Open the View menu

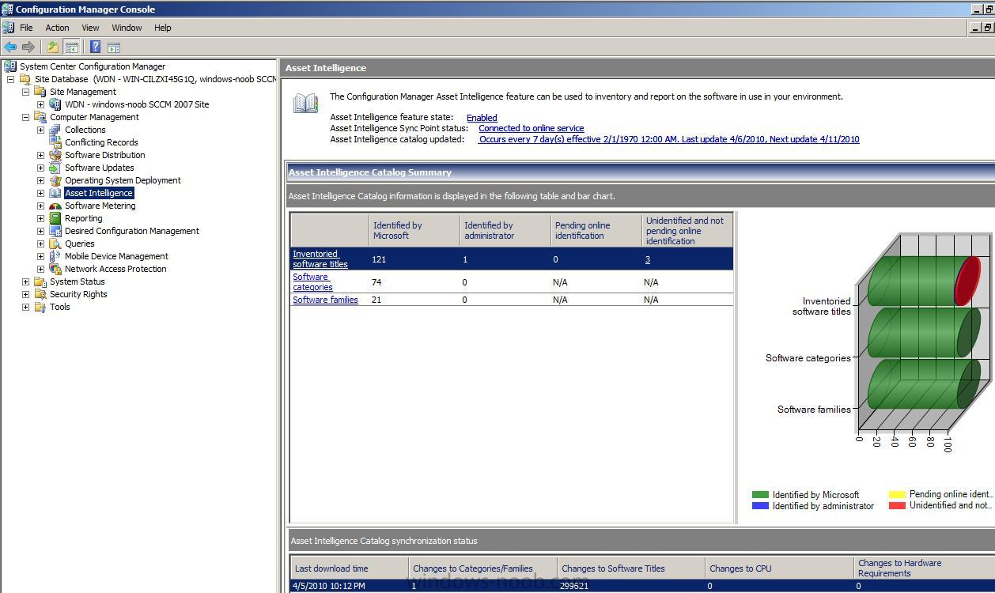tap(91, 28)
